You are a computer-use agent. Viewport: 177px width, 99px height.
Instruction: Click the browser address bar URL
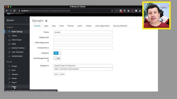tap(46, 11)
